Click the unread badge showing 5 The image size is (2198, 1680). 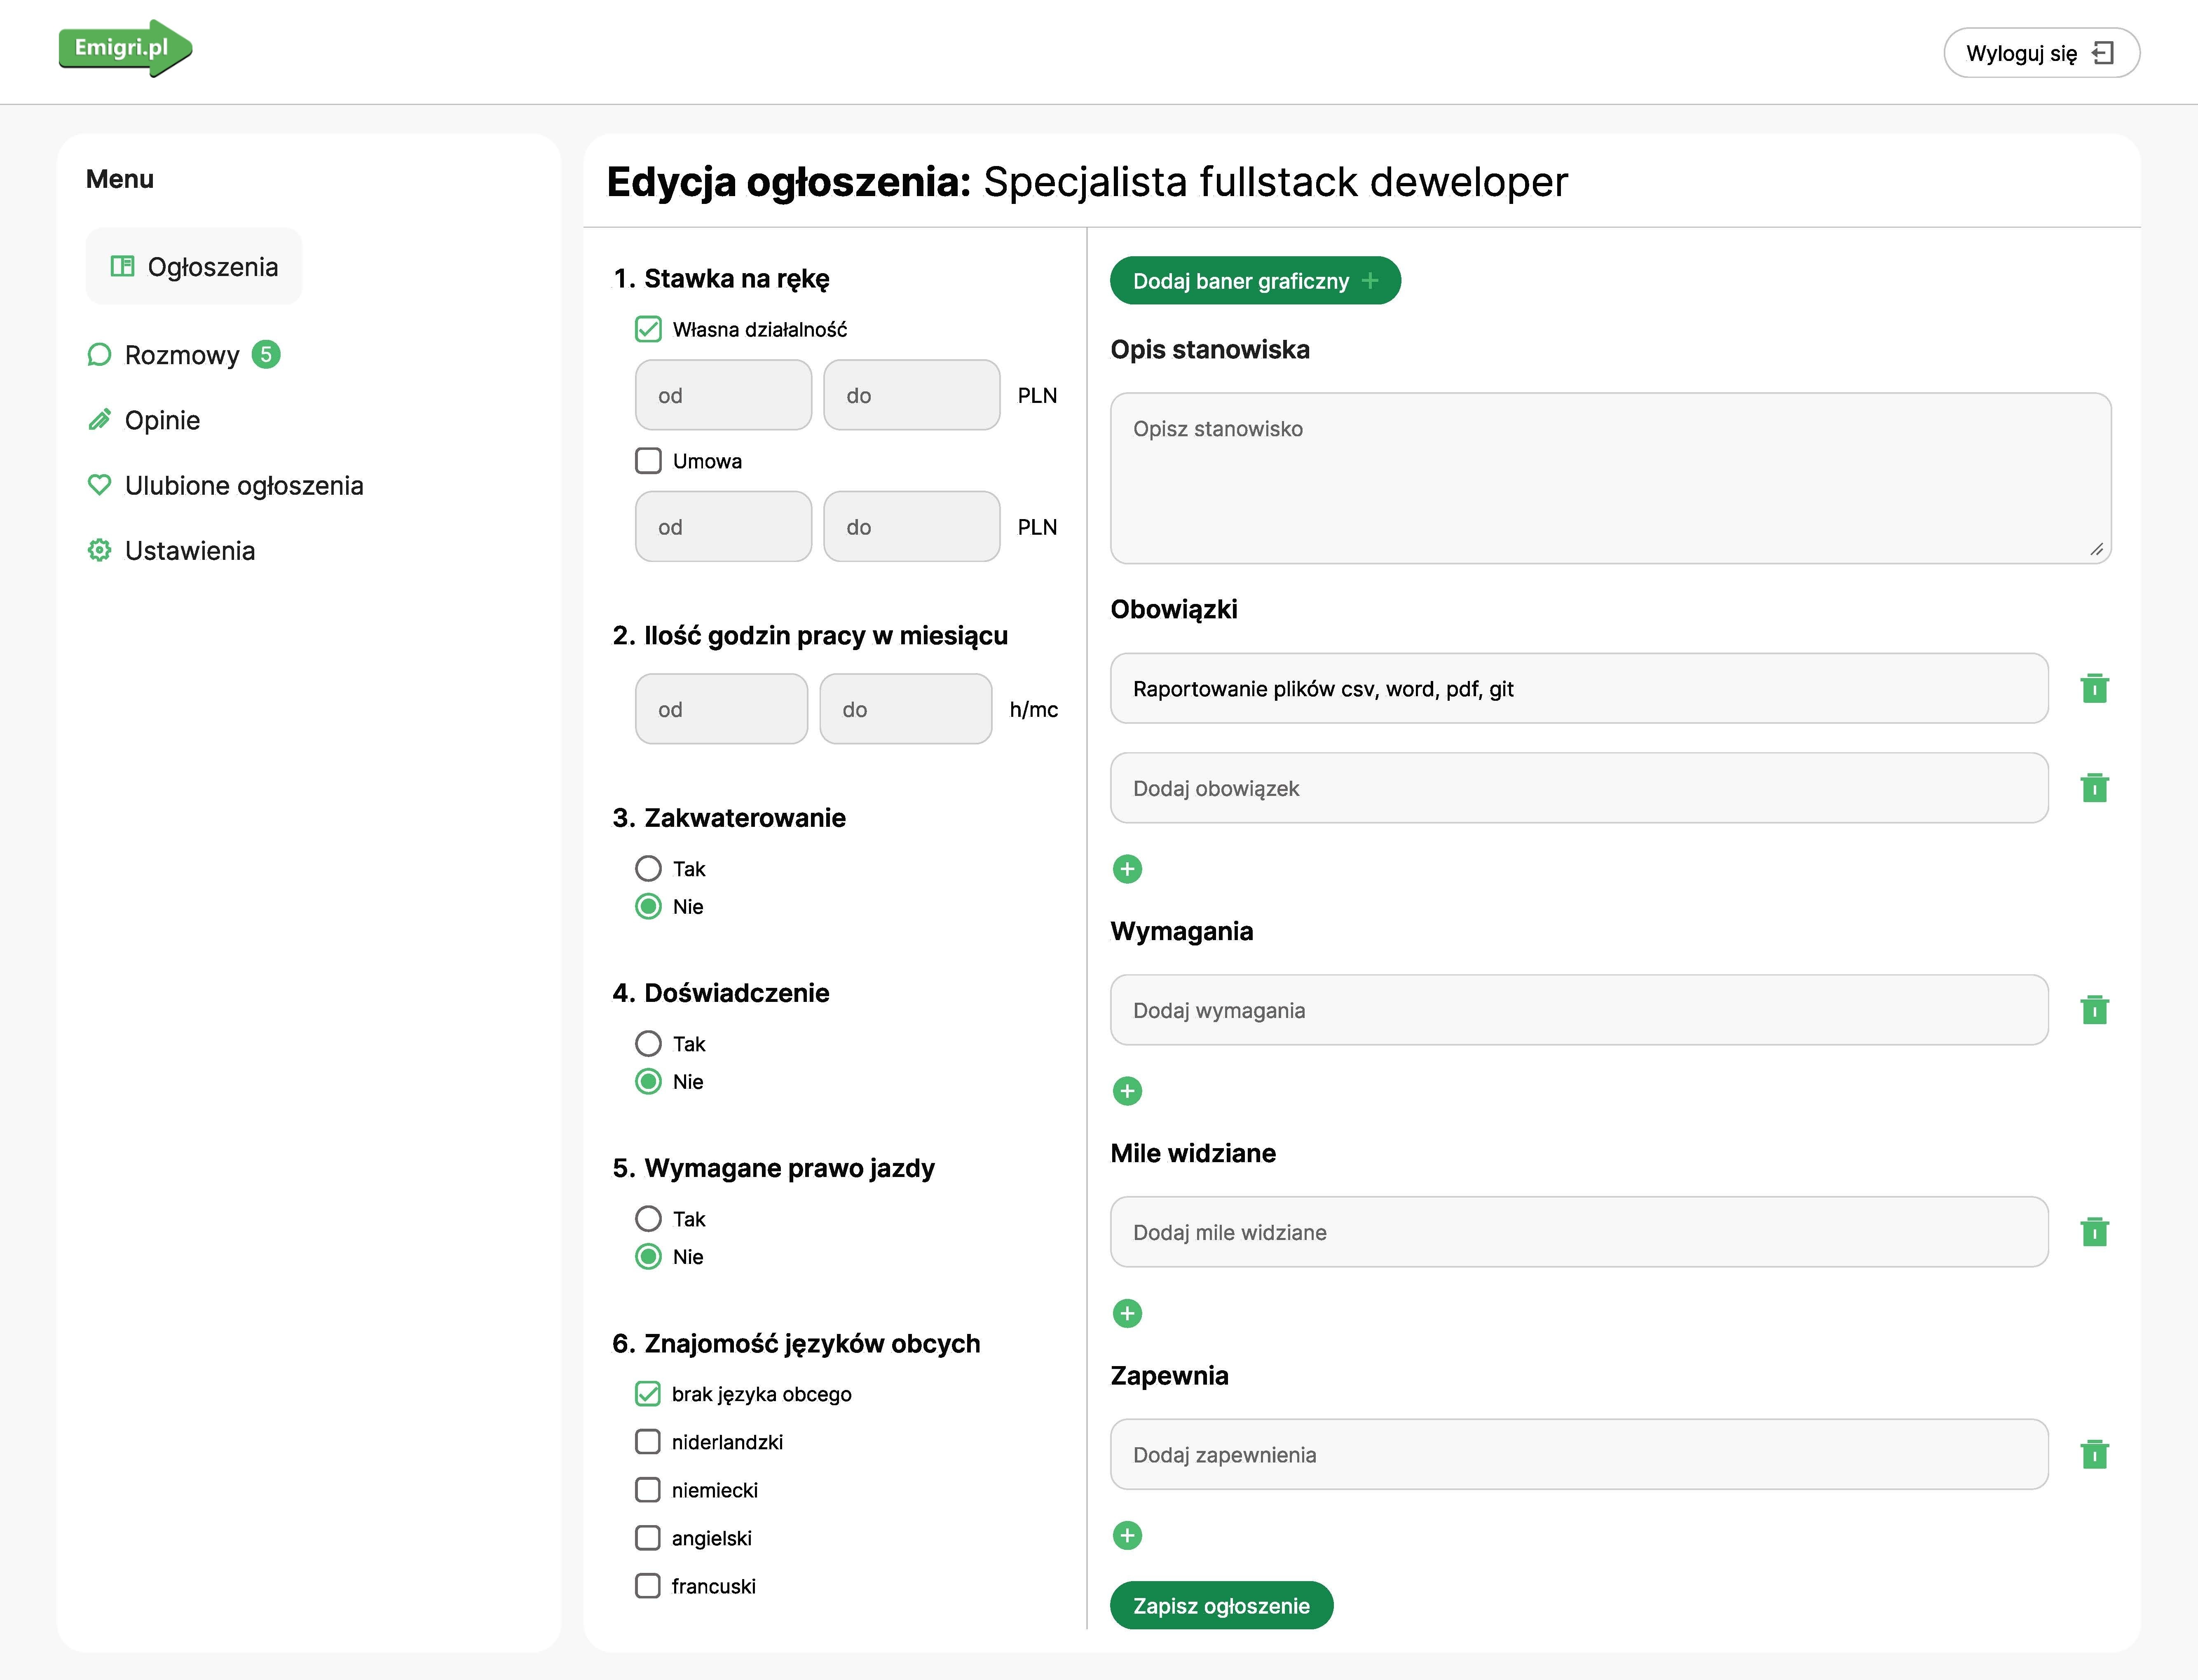(266, 355)
